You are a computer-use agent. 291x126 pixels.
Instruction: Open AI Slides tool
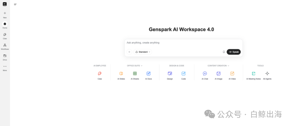[121, 75]
